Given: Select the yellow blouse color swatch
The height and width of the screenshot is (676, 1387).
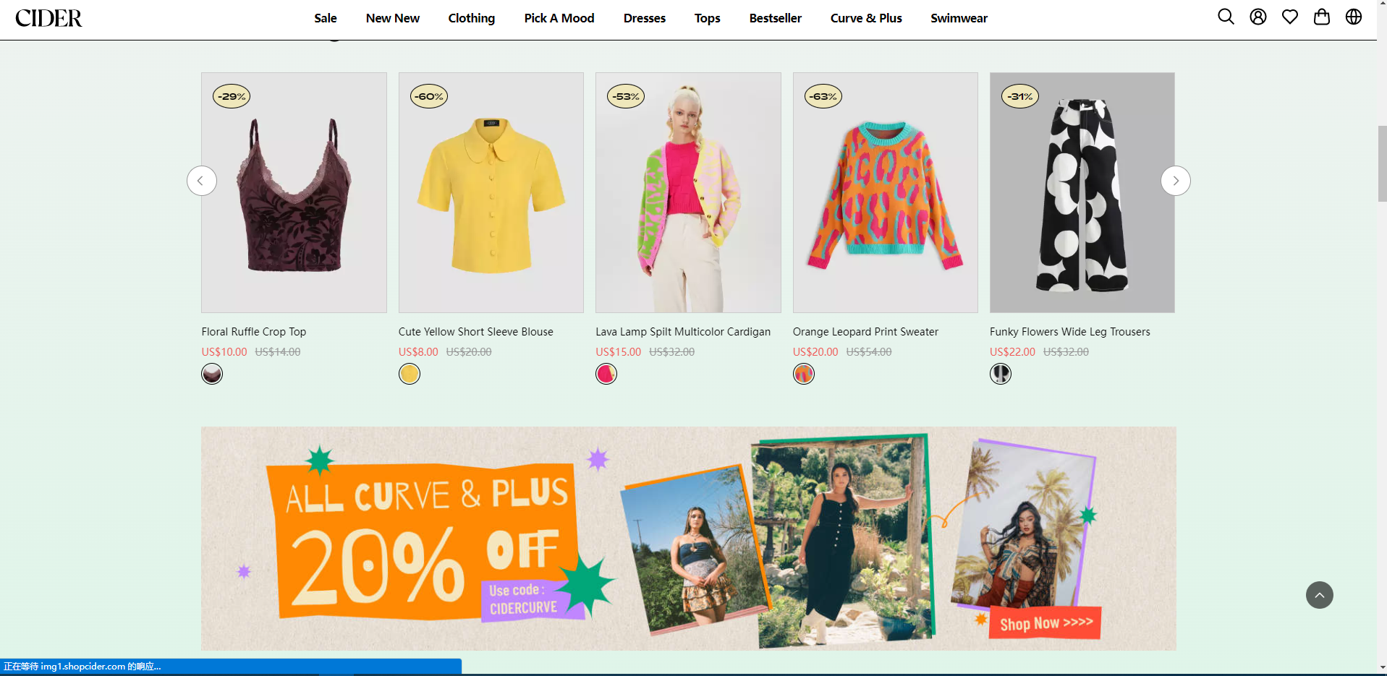Looking at the screenshot, I should pyautogui.click(x=410, y=374).
